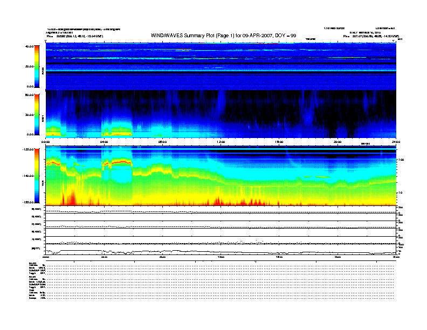The image size is (427, 330).
Task: Click the 40.00 tick on RAD2 colorbar
Action: coord(29,46)
